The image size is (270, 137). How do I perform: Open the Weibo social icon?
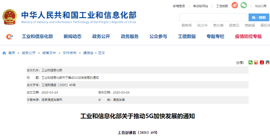[234, 5]
